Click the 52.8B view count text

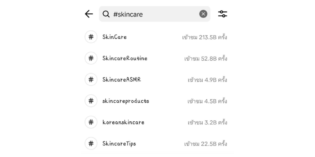coord(206,59)
